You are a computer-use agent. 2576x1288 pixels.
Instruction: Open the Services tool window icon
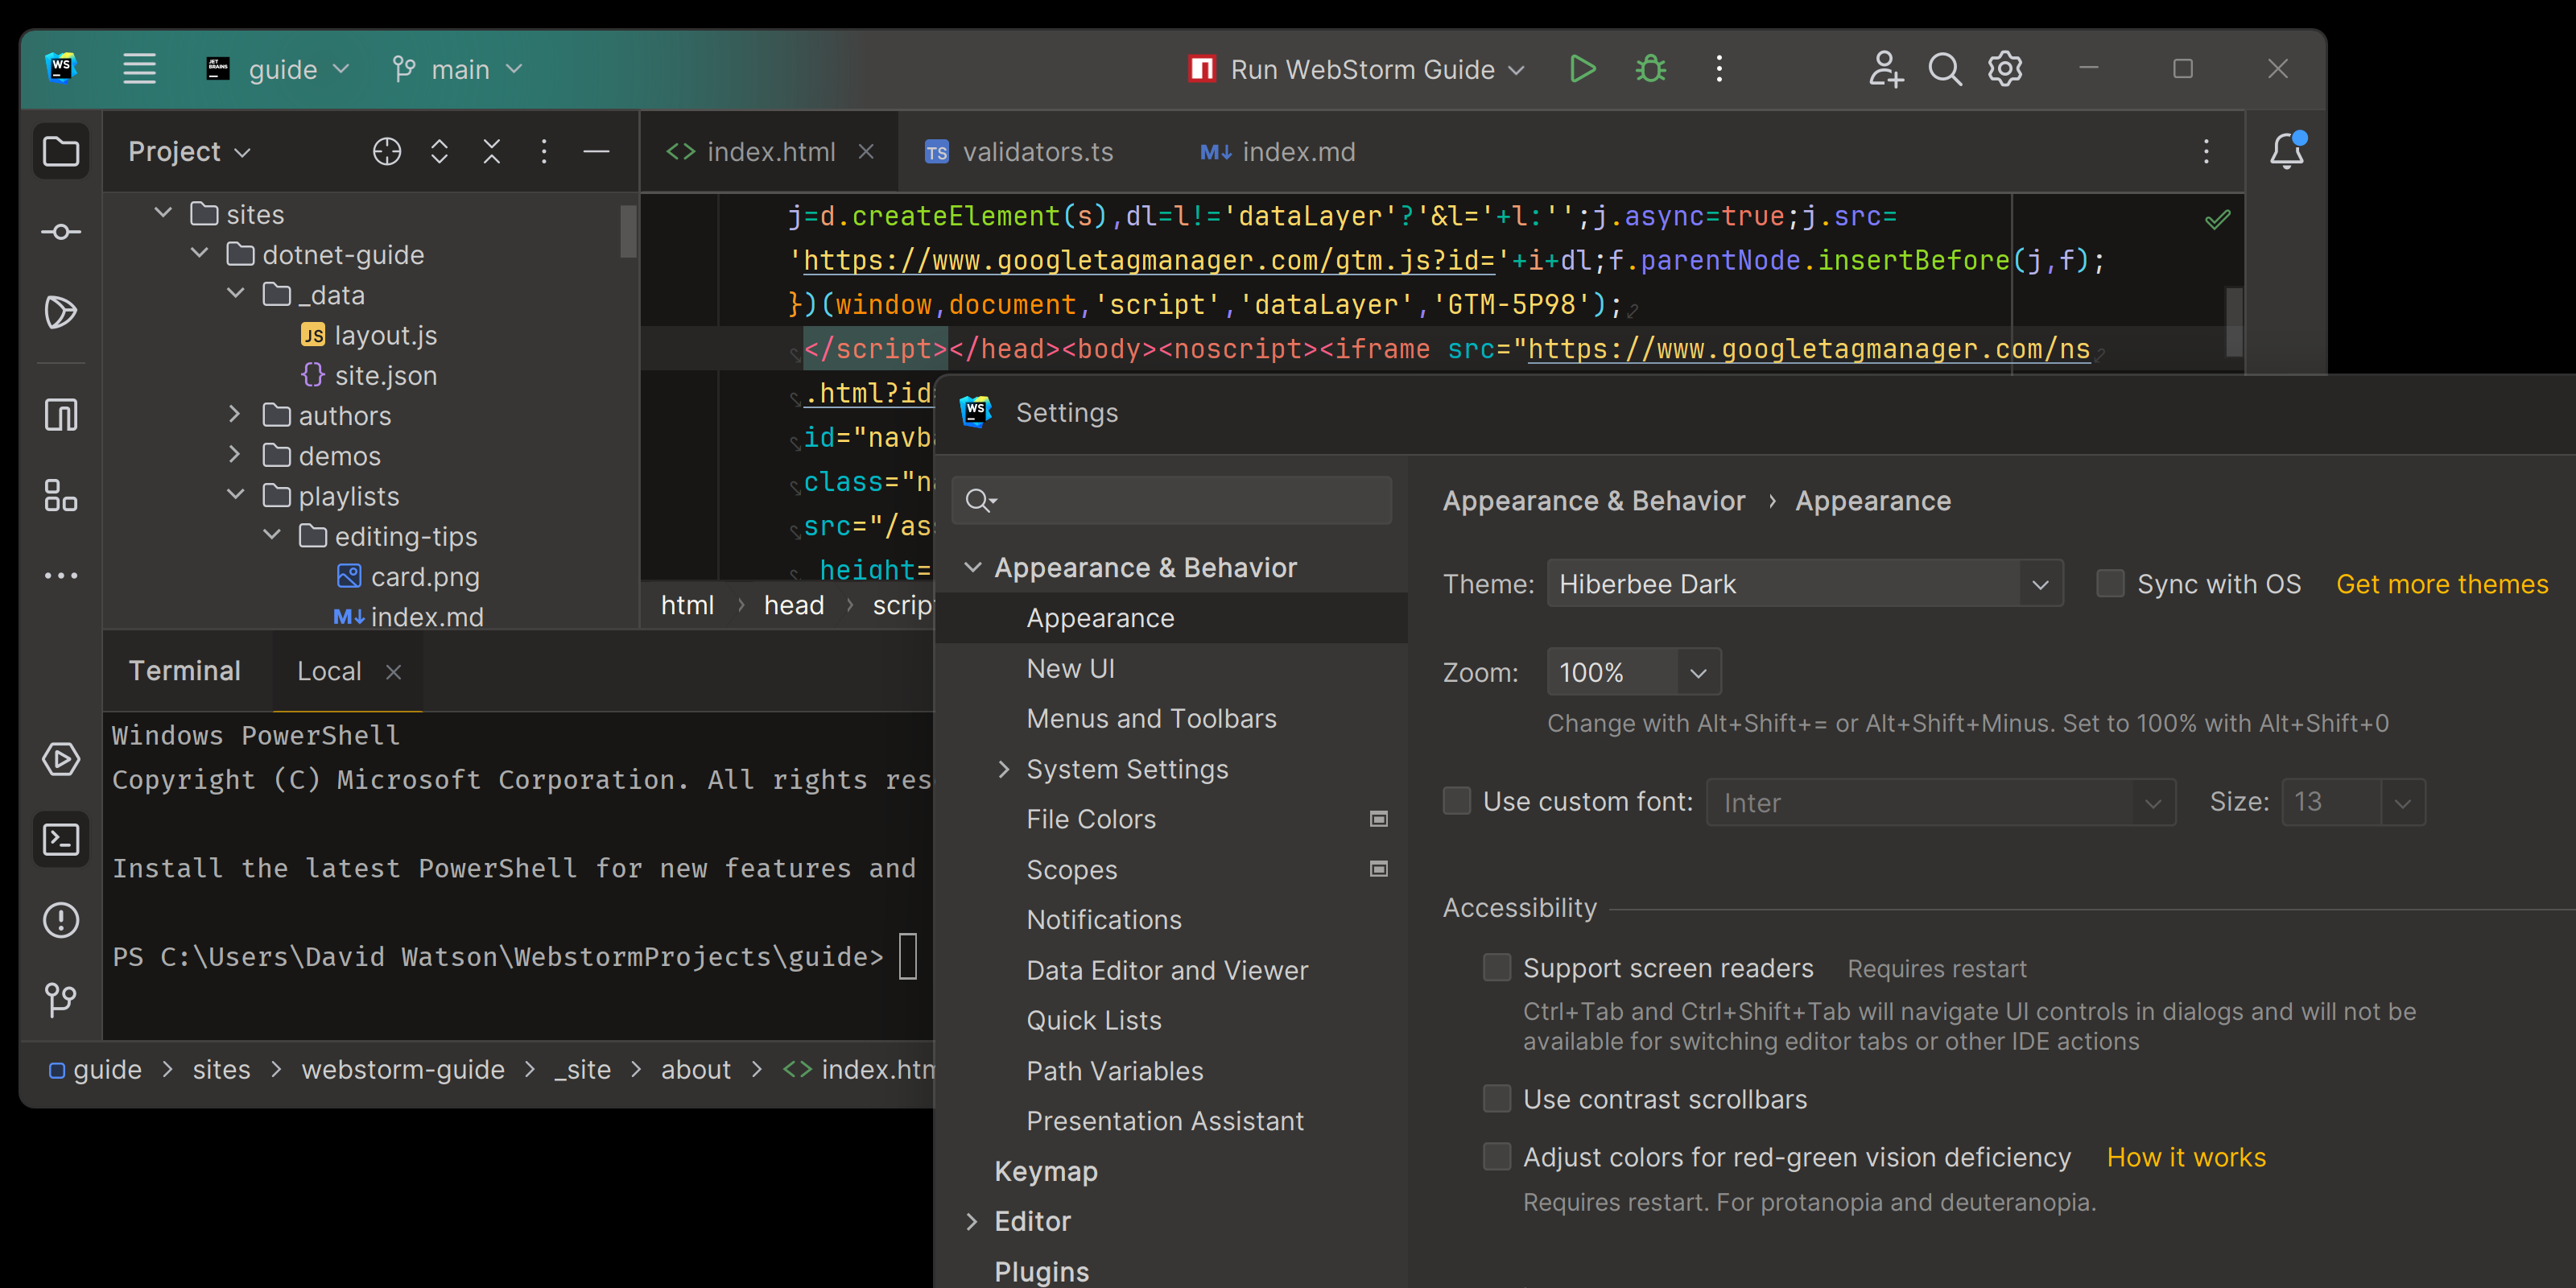61,759
